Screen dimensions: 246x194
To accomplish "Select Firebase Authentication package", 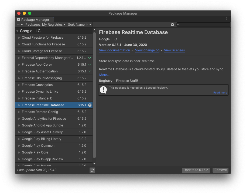I will point(54,71).
